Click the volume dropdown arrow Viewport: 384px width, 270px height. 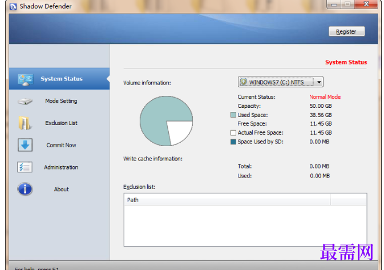point(319,82)
